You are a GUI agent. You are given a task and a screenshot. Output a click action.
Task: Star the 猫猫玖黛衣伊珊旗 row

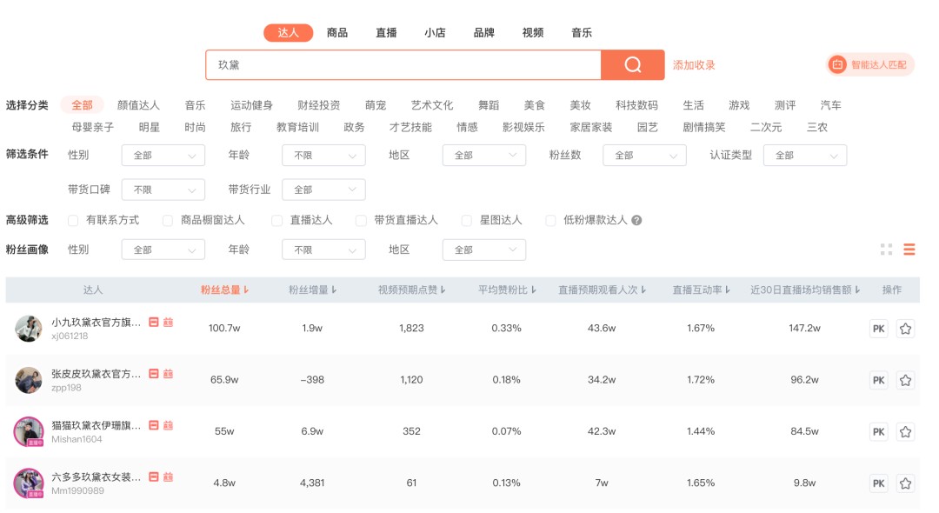(905, 431)
